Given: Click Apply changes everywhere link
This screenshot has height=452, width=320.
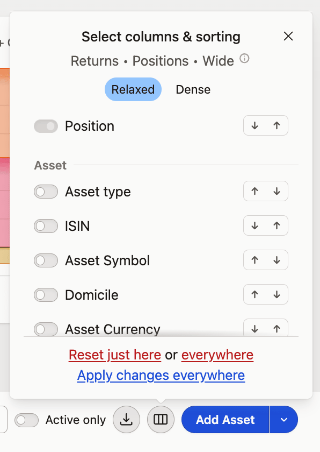Looking at the screenshot, I should pyautogui.click(x=161, y=376).
